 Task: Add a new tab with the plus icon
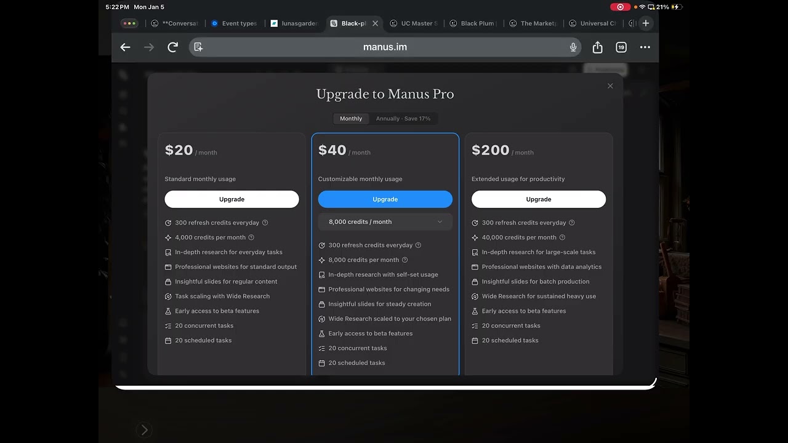click(x=646, y=23)
